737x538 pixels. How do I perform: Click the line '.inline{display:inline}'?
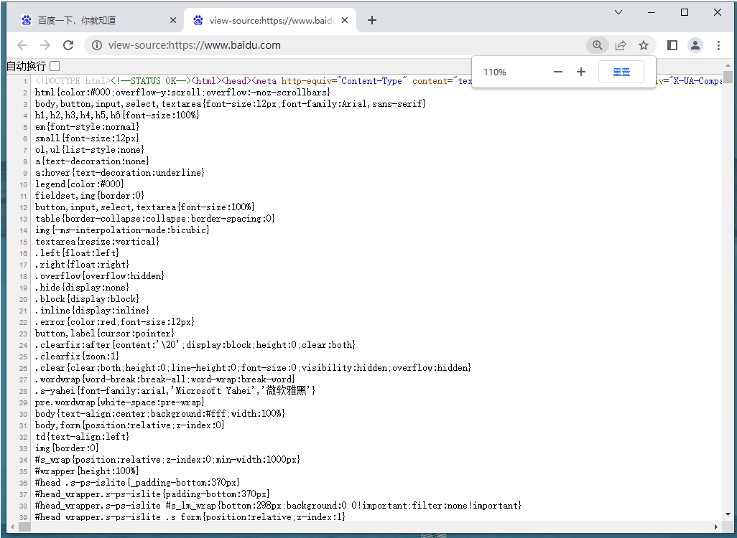(x=92, y=311)
